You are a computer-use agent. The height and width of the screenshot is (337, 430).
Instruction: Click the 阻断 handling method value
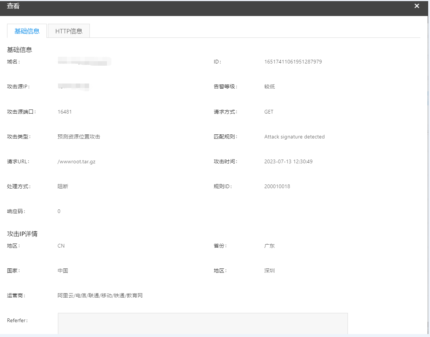coord(63,187)
